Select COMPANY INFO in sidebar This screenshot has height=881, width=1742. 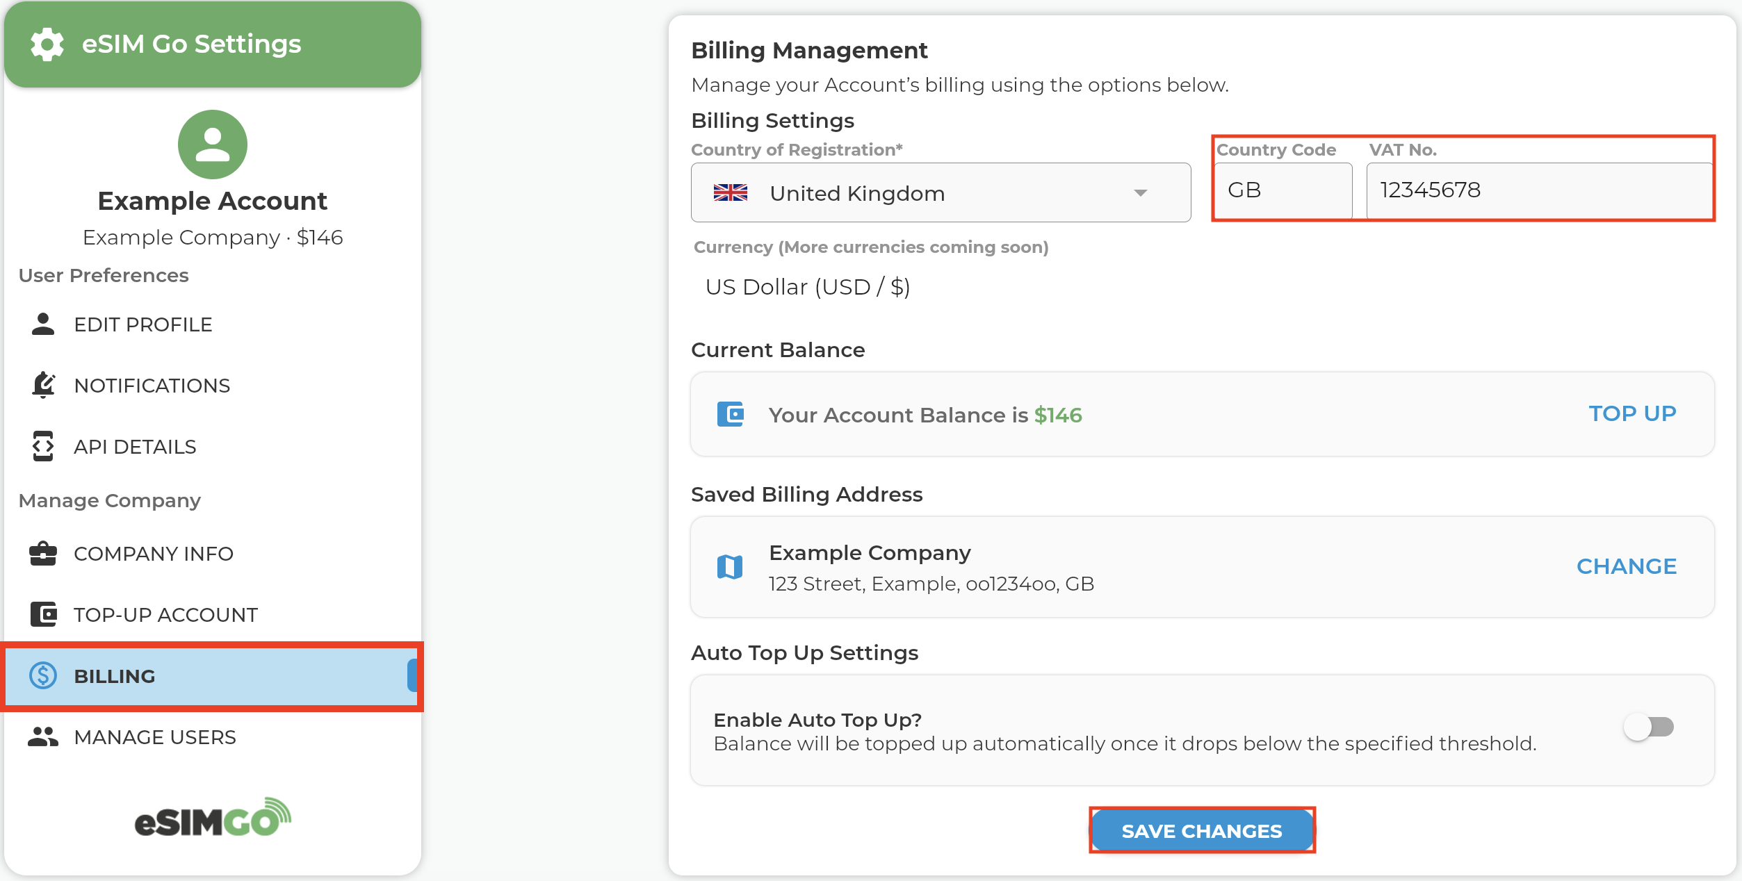213,553
